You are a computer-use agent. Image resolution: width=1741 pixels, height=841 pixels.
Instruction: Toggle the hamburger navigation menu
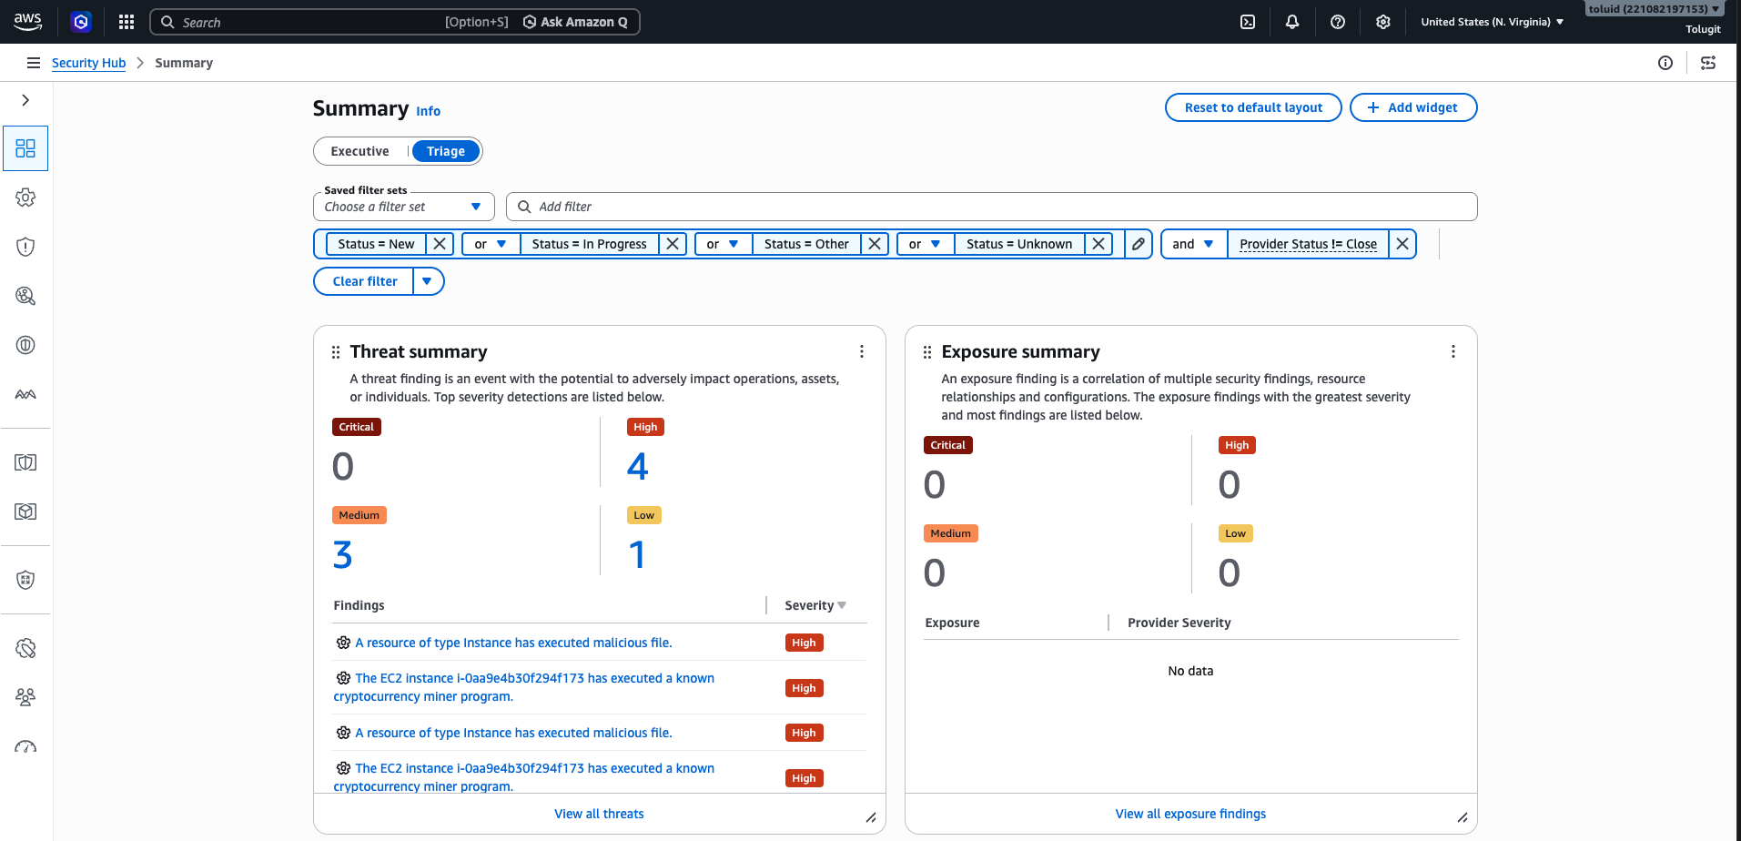(x=34, y=63)
